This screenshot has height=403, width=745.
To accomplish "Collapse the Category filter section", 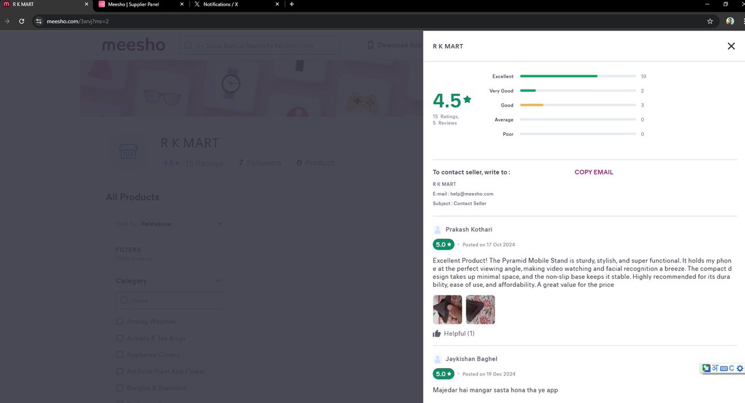I will coord(218,281).
